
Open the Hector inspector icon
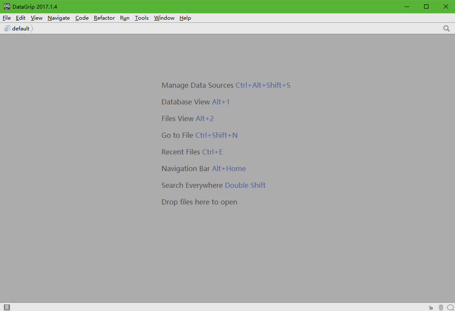[441, 308]
